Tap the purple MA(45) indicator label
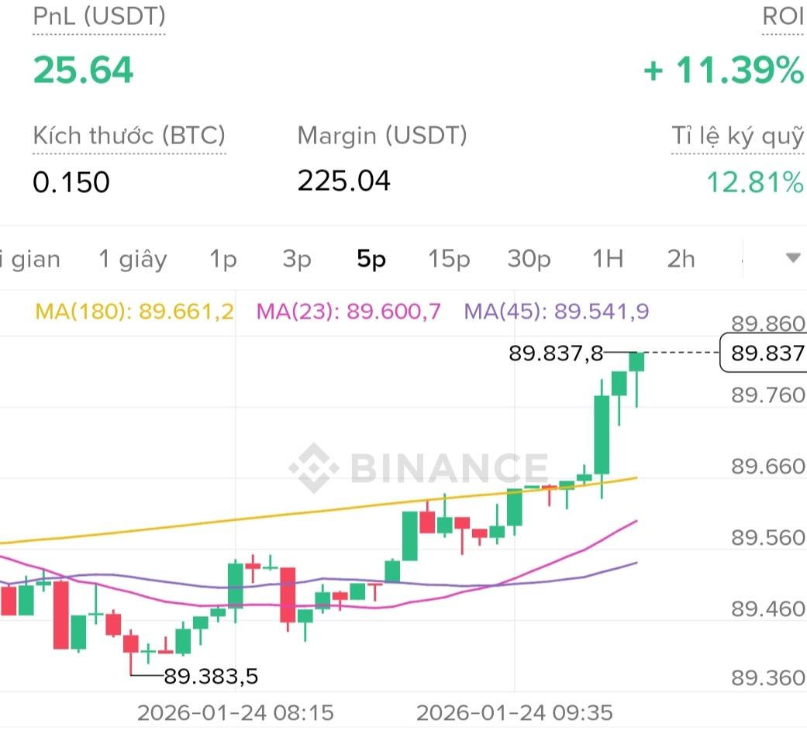This screenshot has height=741, width=807. tap(557, 312)
